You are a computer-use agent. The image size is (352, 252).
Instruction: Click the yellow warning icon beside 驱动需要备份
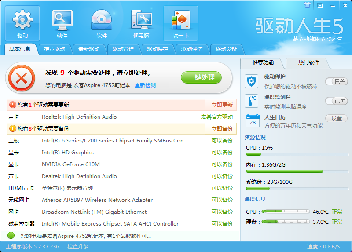13,128
